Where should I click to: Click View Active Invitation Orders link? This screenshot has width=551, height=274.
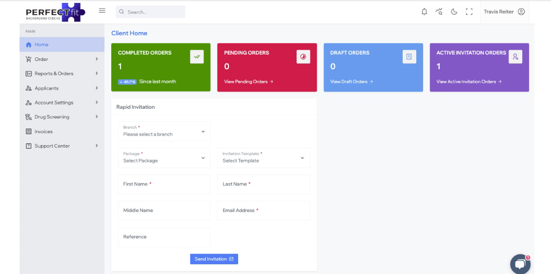pos(469,82)
